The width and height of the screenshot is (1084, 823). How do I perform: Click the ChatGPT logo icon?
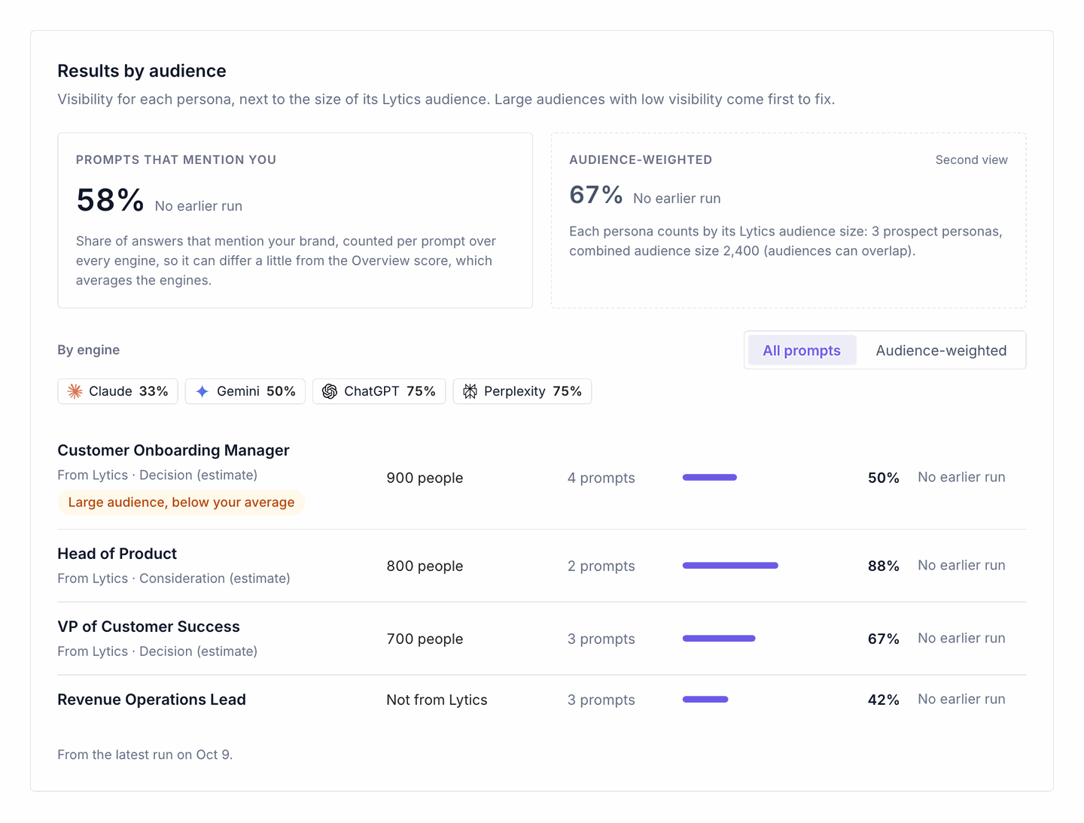pyautogui.click(x=330, y=391)
